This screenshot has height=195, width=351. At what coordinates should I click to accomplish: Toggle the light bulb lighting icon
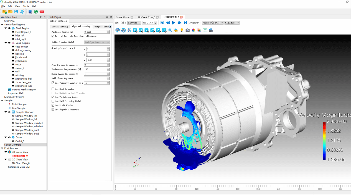(182, 30)
